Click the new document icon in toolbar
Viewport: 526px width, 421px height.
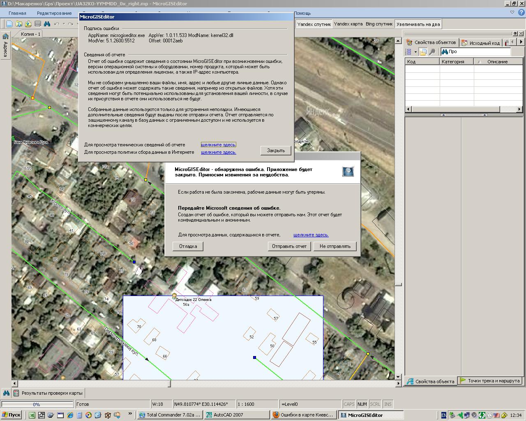(9, 24)
